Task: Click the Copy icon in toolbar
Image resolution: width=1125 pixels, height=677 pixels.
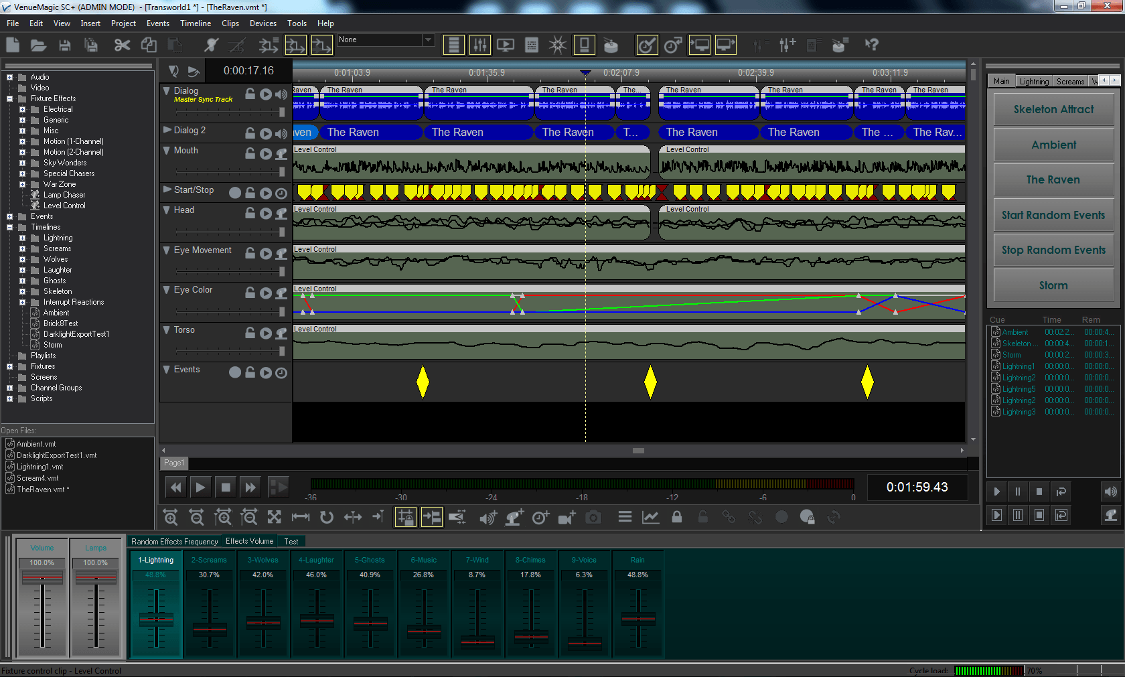Action: click(x=149, y=45)
